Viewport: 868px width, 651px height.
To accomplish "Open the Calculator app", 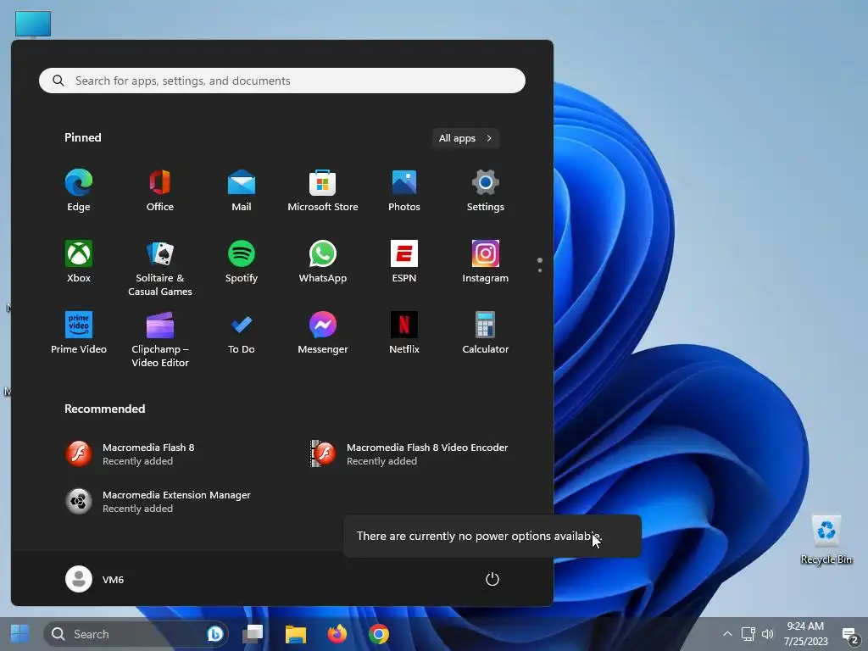I will coord(486,332).
